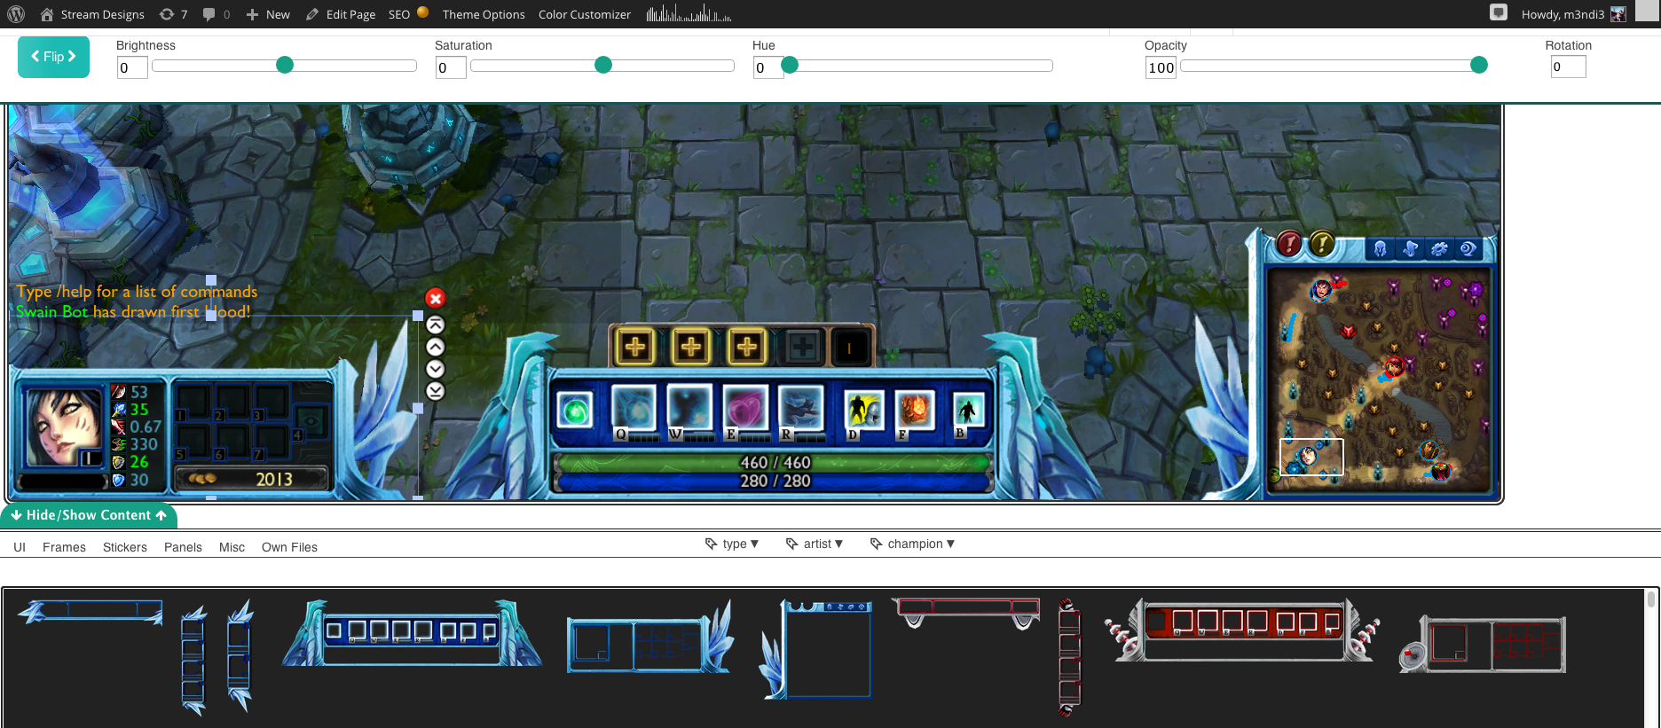Click the R ability icon
The image size is (1661, 728).
click(x=800, y=410)
